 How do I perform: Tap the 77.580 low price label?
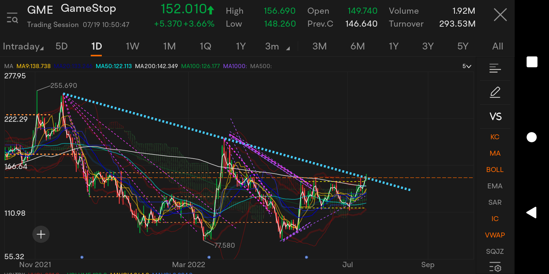point(225,245)
